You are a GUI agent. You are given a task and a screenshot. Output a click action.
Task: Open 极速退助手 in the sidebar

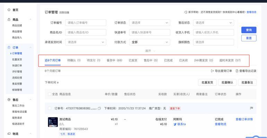click(18, 124)
